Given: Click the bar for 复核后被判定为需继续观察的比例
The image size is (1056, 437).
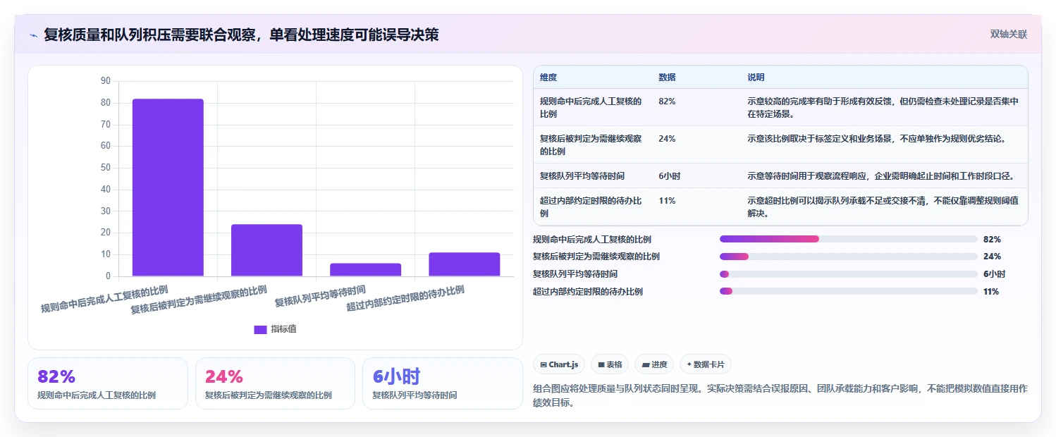Looking at the screenshot, I should 266,250.
